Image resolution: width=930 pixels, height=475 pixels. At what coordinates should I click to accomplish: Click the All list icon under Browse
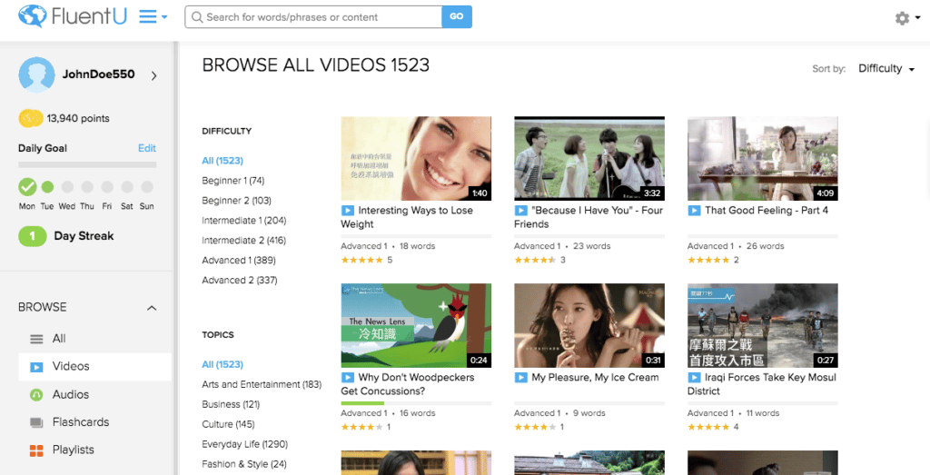click(36, 339)
